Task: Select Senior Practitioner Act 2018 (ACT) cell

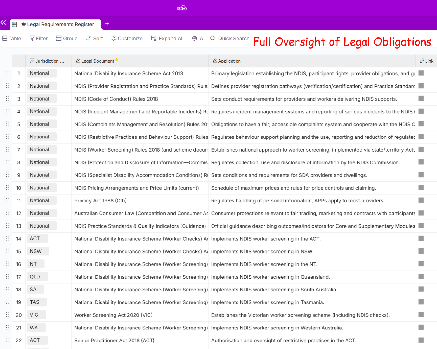Action: 114,340
